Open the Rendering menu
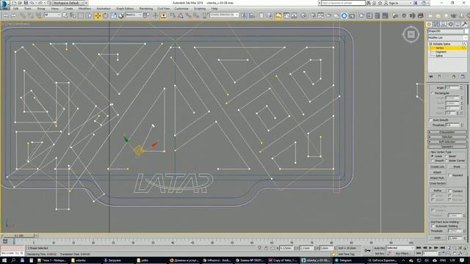This screenshot has height=264, width=470. 146,9
